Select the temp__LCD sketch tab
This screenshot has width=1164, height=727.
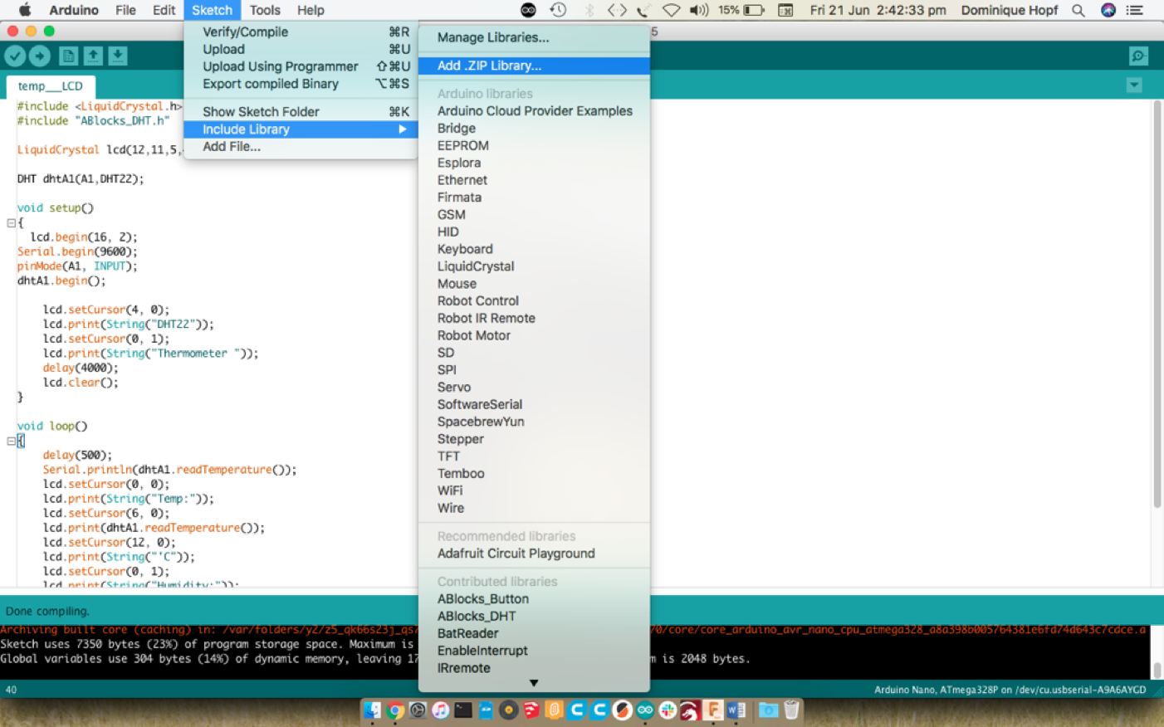click(x=51, y=86)
